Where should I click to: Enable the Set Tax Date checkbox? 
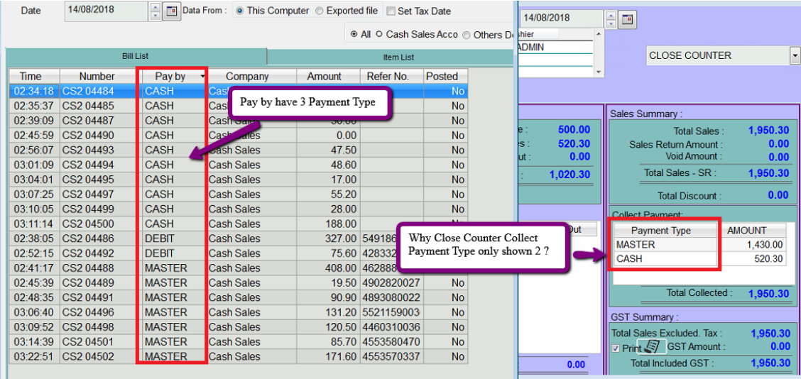point(391,11)
